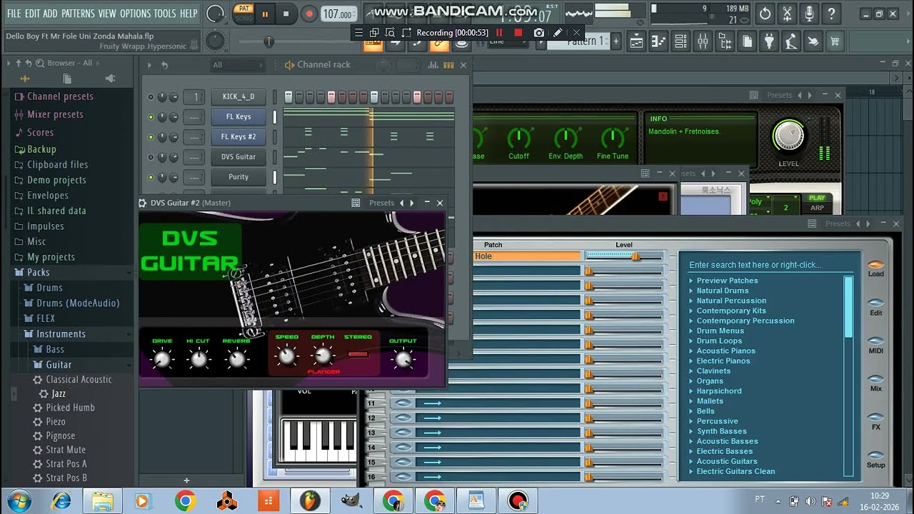
Task: Open the channel rack view icon in toolbar
Action: point(681,41)
